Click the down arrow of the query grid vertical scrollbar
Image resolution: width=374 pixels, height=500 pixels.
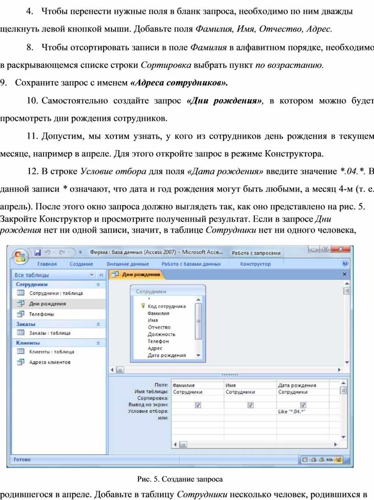pyautogui.click(x=343, y=437)
